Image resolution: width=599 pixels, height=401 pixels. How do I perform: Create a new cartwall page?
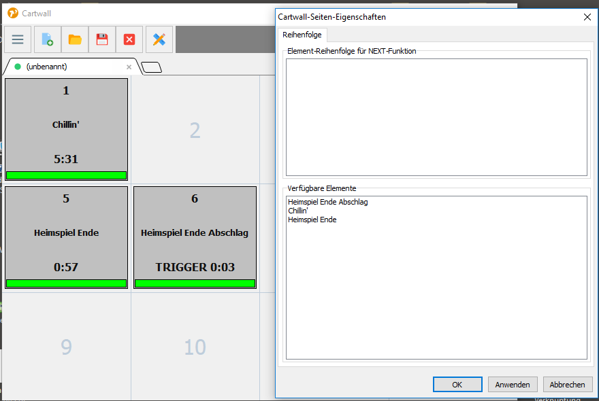point(48,39)
